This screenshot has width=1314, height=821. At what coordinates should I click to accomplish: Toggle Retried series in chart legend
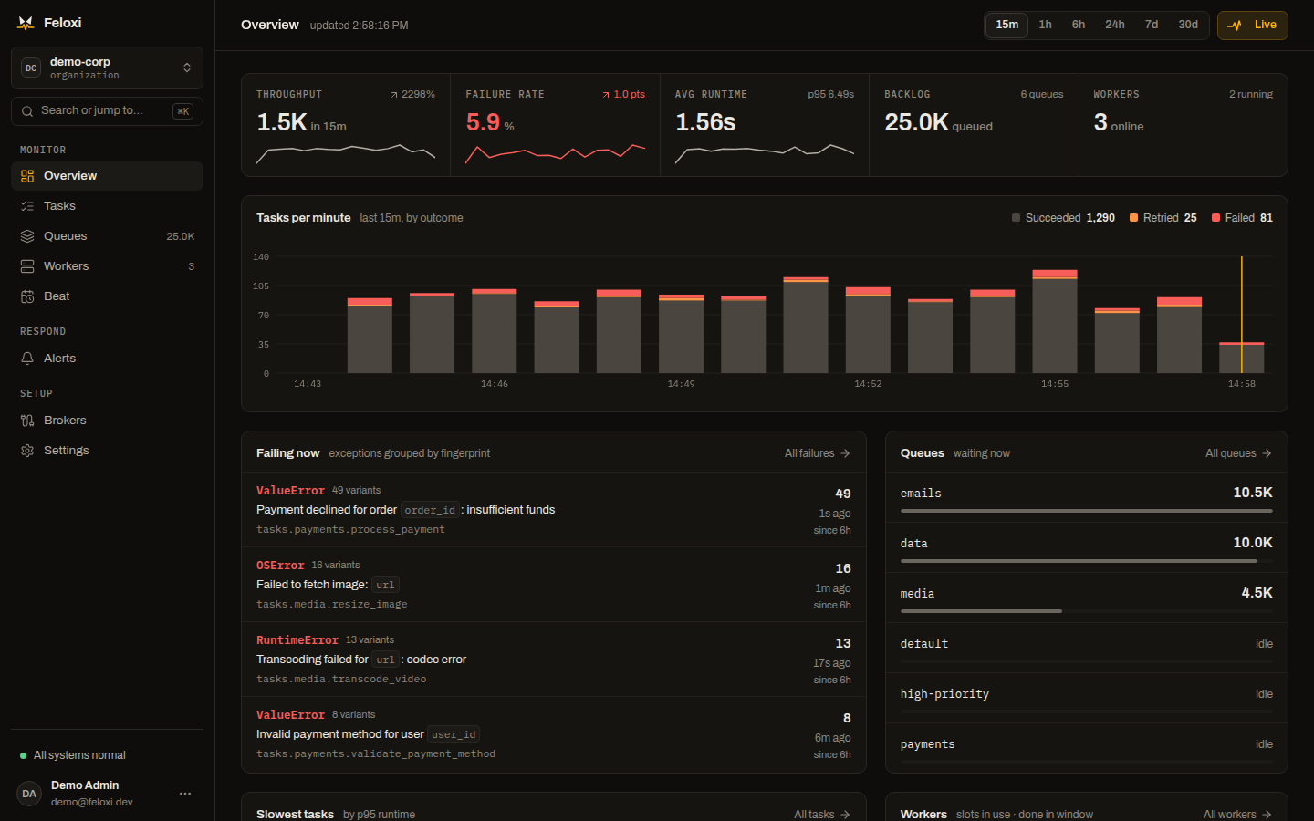(1163, 218)
